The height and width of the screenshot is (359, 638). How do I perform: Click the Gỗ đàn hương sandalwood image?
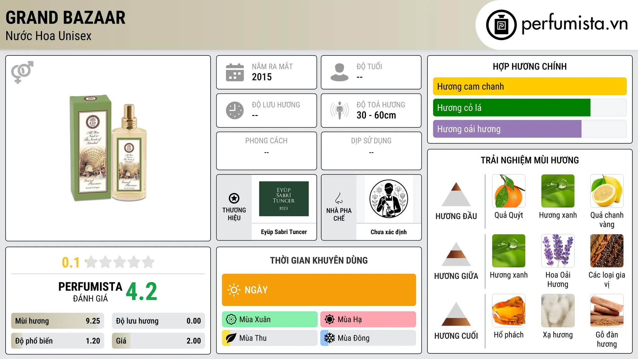[x=607, y=311]
